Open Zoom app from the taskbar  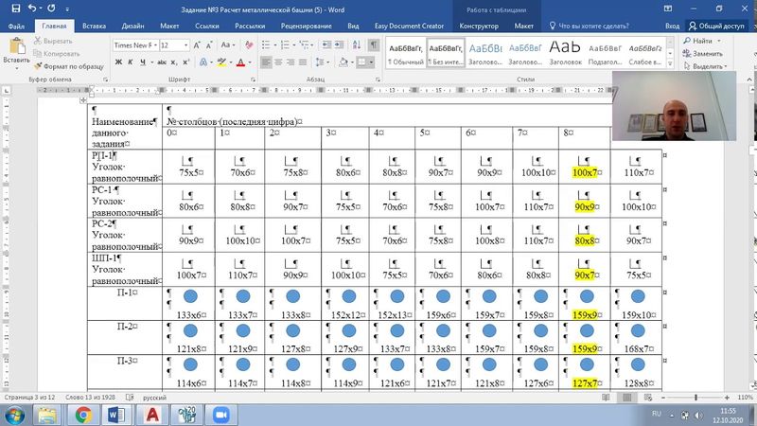tap(223, 414)
